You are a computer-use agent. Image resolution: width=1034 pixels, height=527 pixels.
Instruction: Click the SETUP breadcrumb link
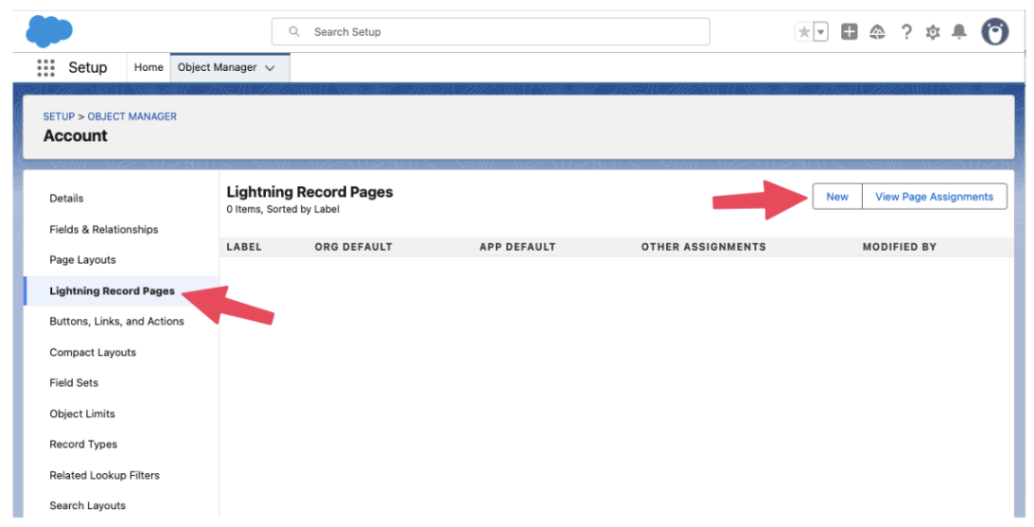(59, 116)
